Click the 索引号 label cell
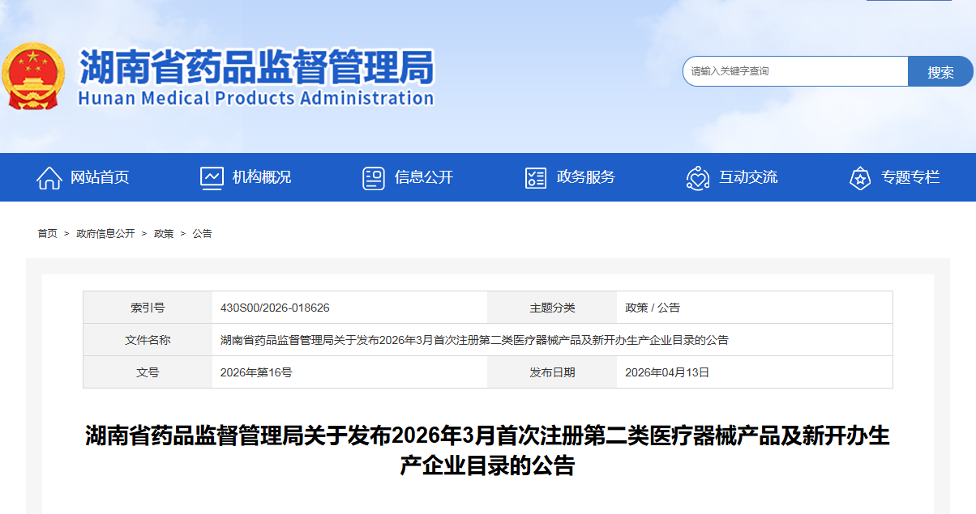The height and width of the screenshot is (514, 976). click(x=148, y=308)
